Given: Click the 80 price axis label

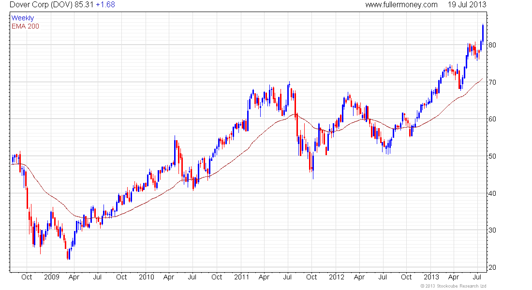Looking at the screenshot, I should click(492, 45).
